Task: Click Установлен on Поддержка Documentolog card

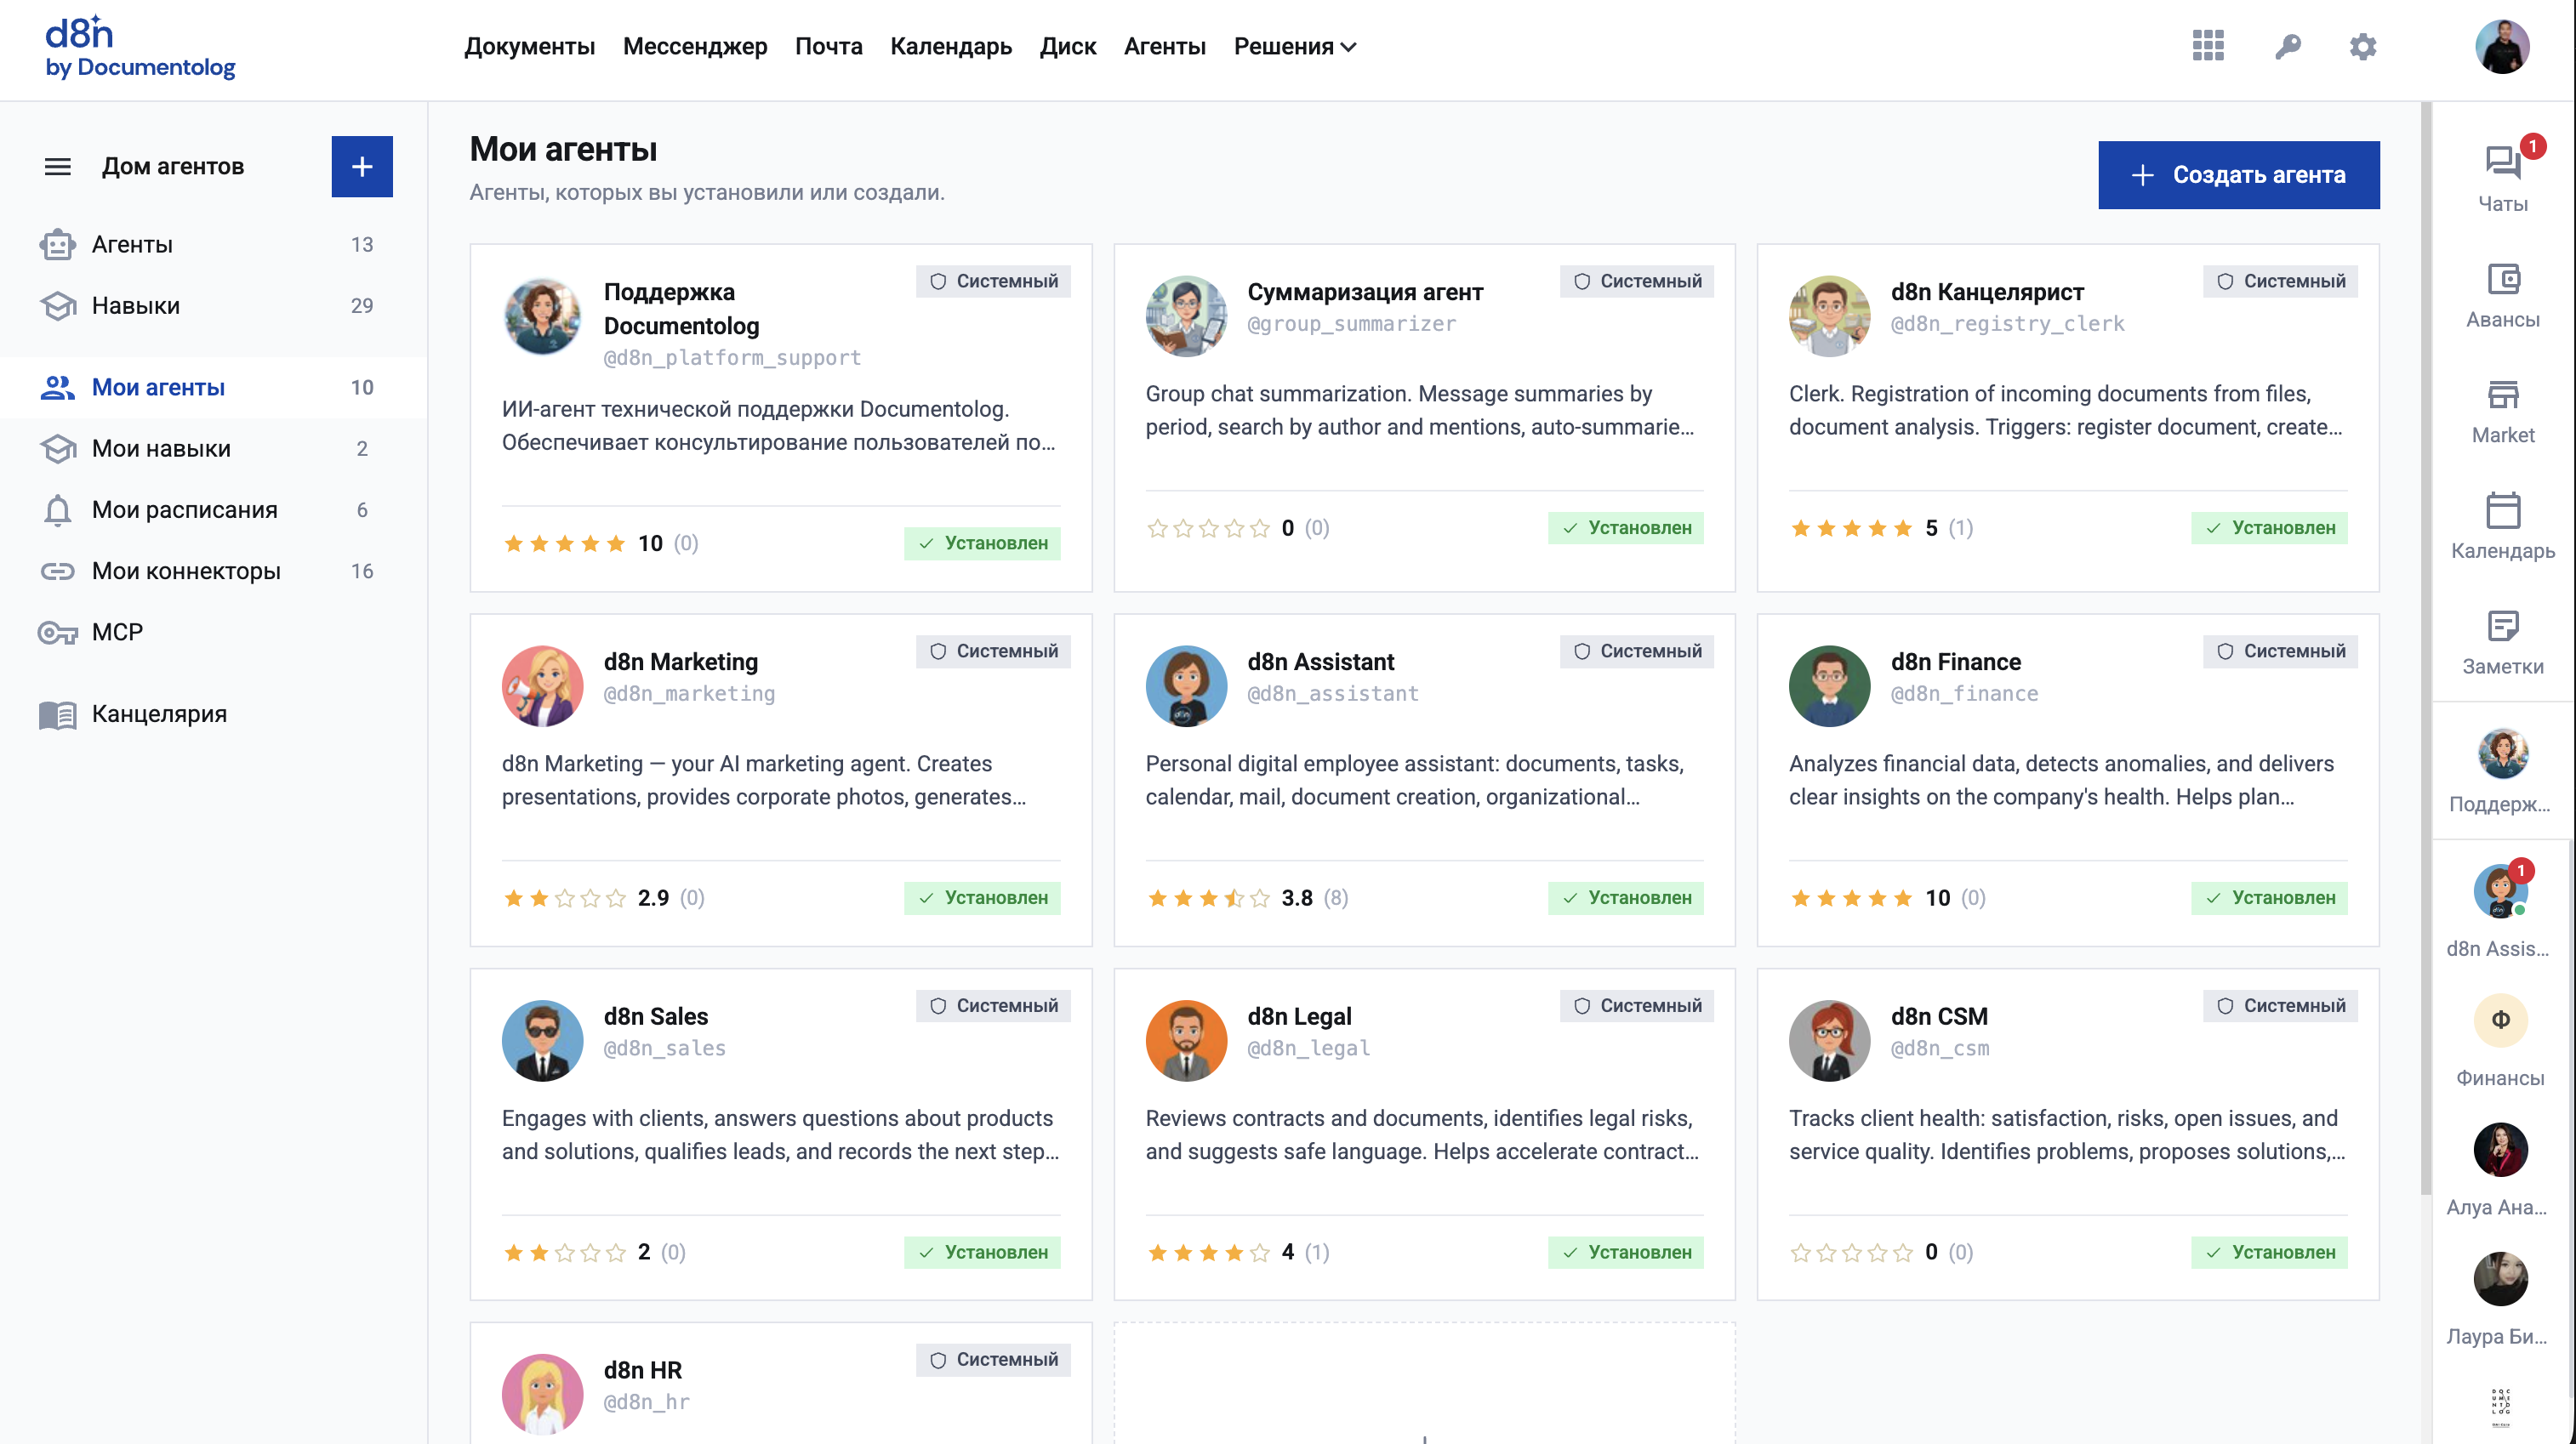Action: (982, 543)
